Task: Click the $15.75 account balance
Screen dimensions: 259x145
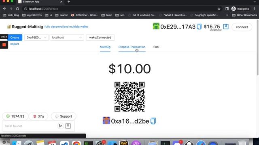Action: [x=212, y=27]
